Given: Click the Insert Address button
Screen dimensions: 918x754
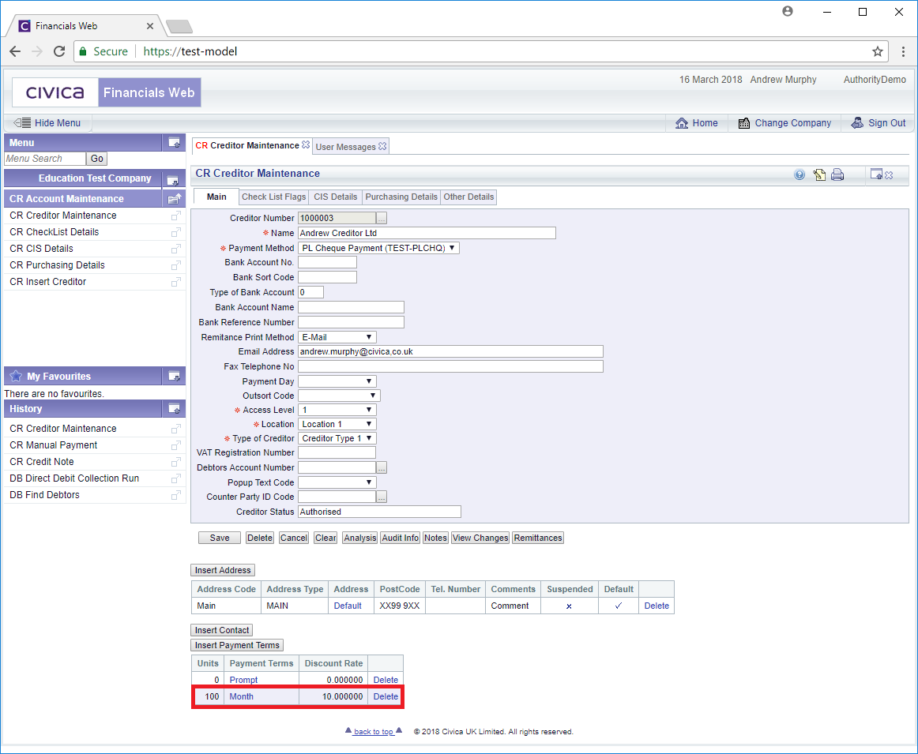Looking at the screenshot, I should (x=223, y=570).
